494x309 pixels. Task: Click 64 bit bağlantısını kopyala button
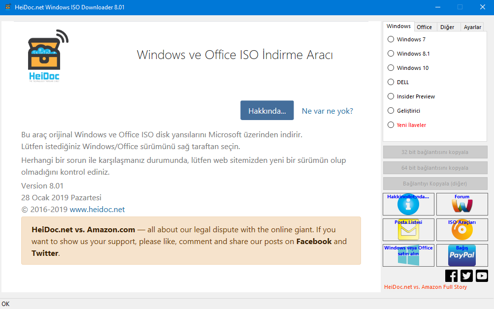435,168
